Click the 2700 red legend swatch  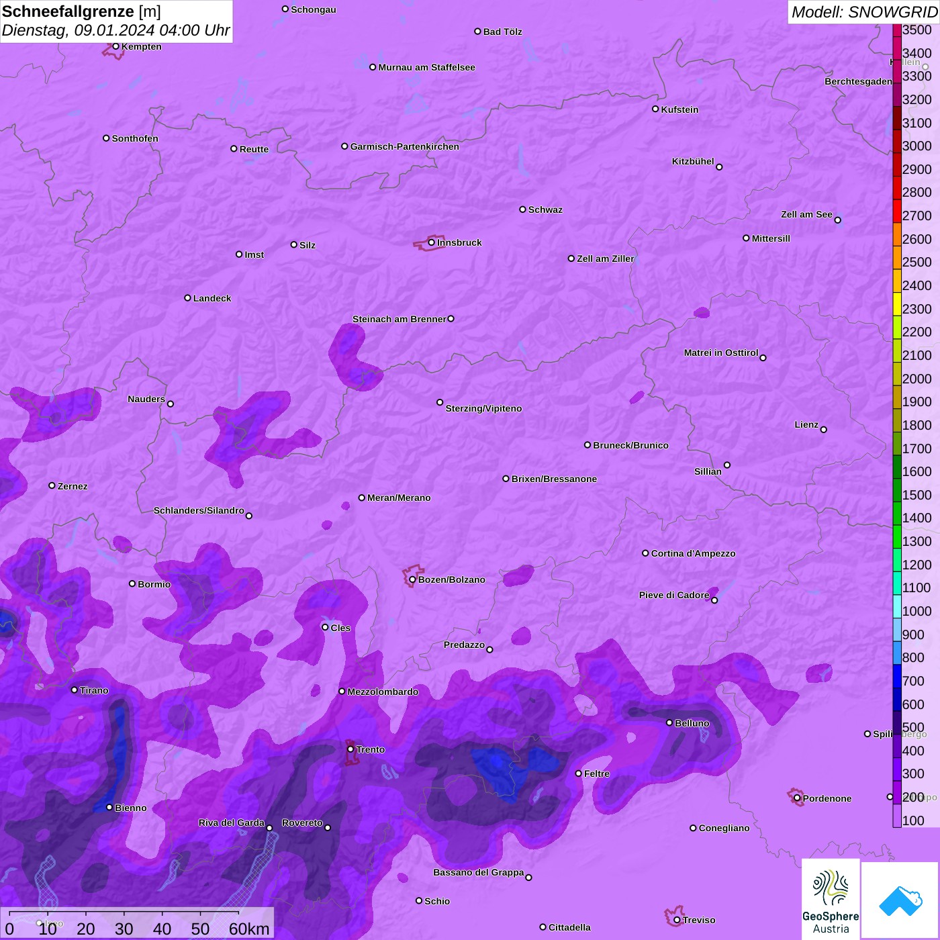897,211
